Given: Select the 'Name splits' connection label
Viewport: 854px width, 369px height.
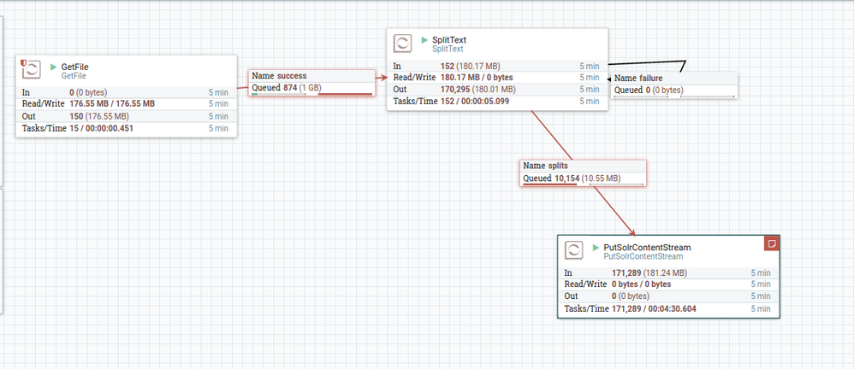Looking at the screenshot, I should [545, 165].
